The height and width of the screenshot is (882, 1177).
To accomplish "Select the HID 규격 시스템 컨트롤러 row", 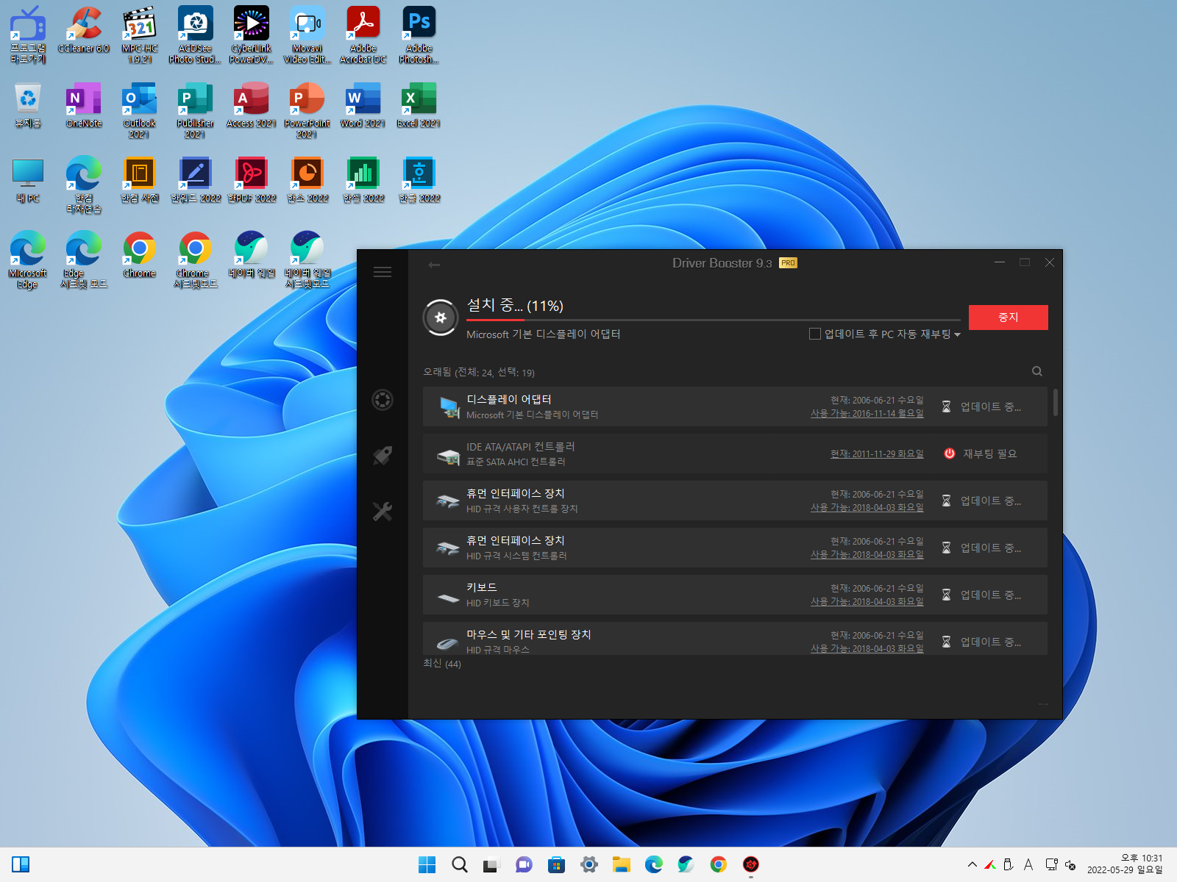I will [735, 548].
